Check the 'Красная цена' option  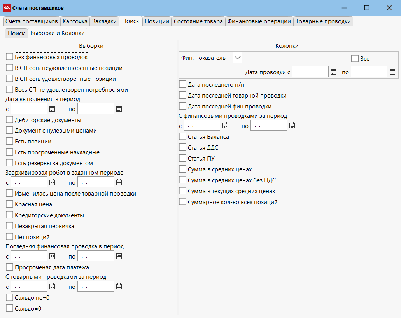point(10,204)
